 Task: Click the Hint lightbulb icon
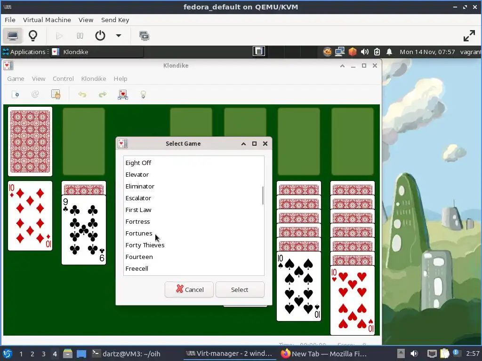[143, 94]
